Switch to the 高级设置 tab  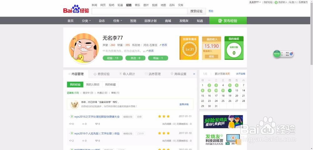point(178,74)
